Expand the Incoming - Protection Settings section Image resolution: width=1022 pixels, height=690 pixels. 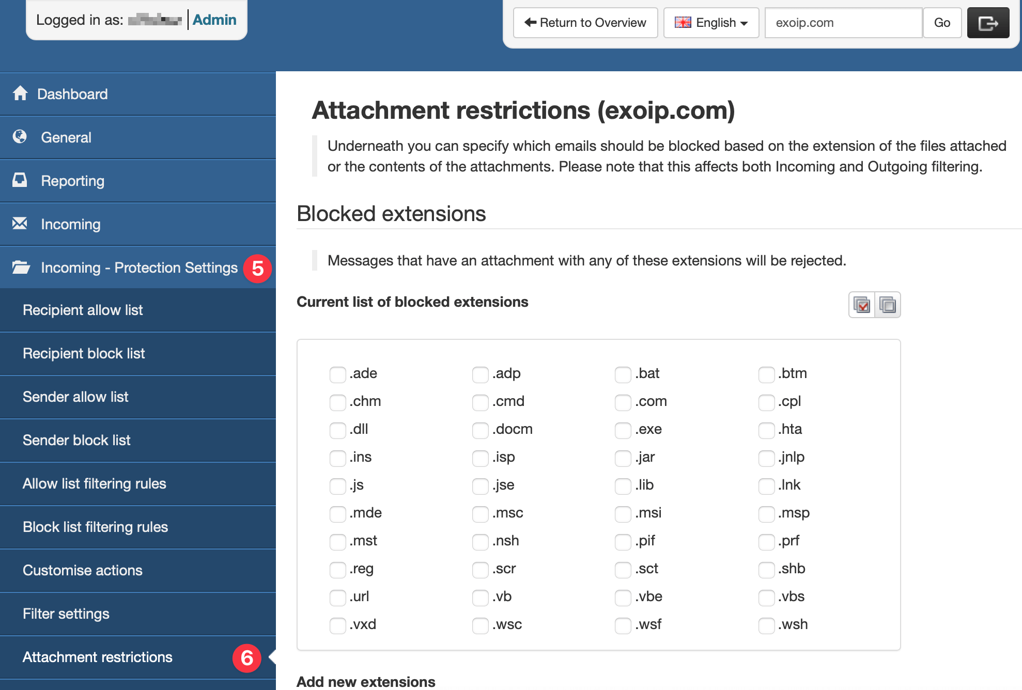(x=138, y=267)
